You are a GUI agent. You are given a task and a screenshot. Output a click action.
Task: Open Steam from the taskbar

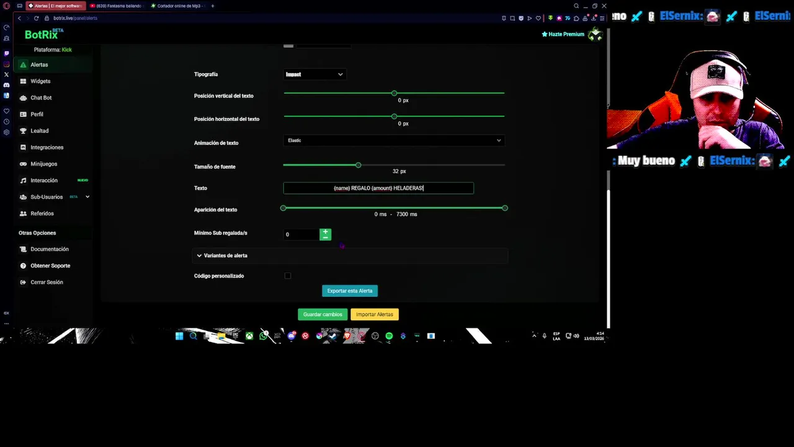coord(333,336)
